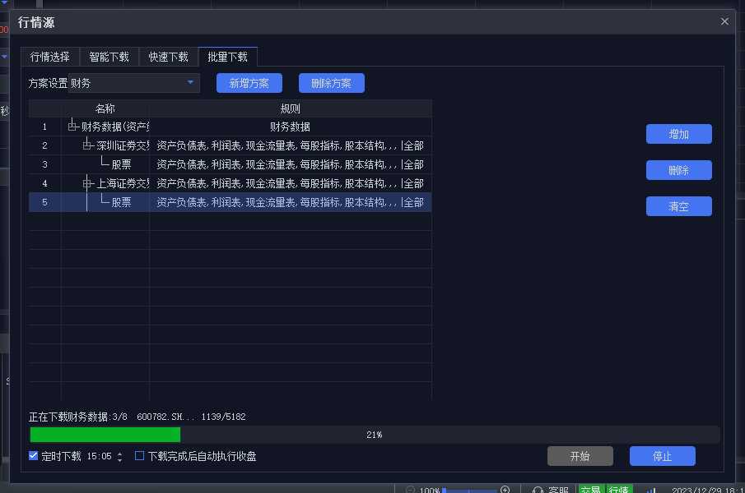The width and height of the screenshot is (745, 493).
Task: Toggle the 定时下载 checkbox
Action: coord(33,455)
